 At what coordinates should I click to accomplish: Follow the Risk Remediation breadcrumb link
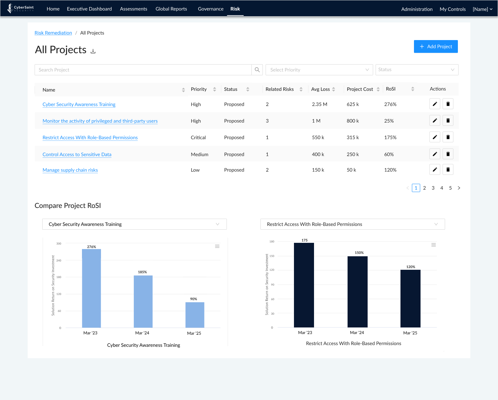pos(53,33)
